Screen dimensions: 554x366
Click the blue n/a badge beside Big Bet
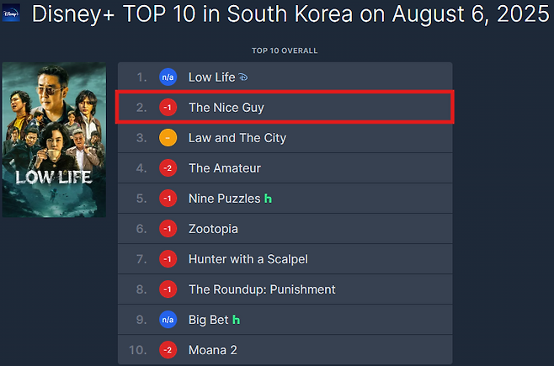point(168,320)
